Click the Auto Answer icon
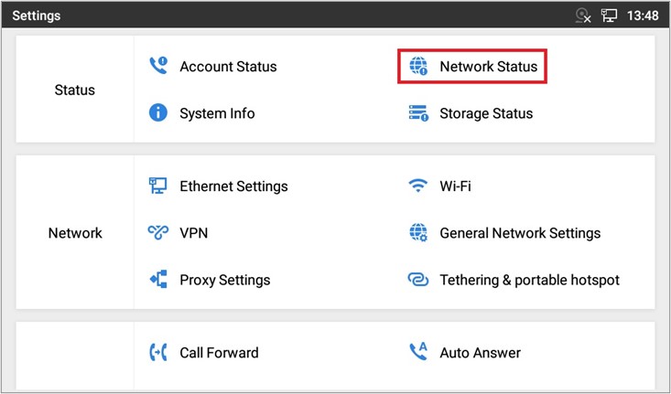The height and width of the screenshot is (394, 671). (418, 353)
